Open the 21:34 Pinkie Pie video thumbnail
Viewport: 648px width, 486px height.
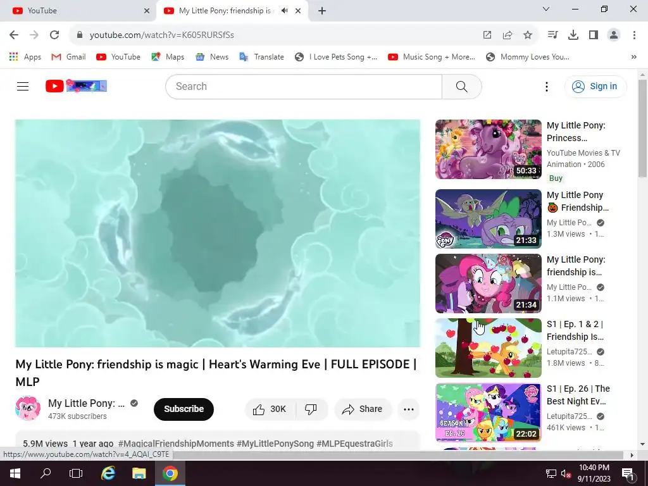coord(489,283)
